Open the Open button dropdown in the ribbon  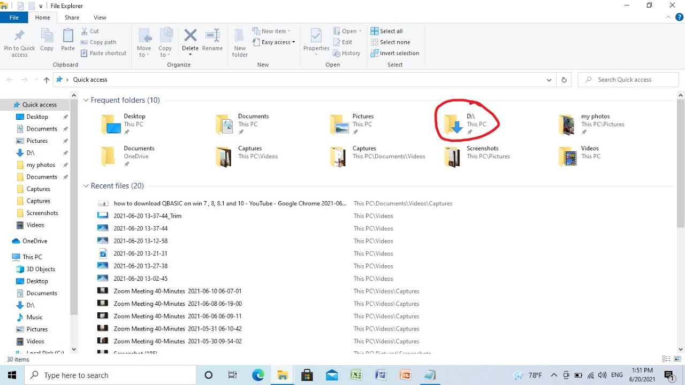coord(360,31)
